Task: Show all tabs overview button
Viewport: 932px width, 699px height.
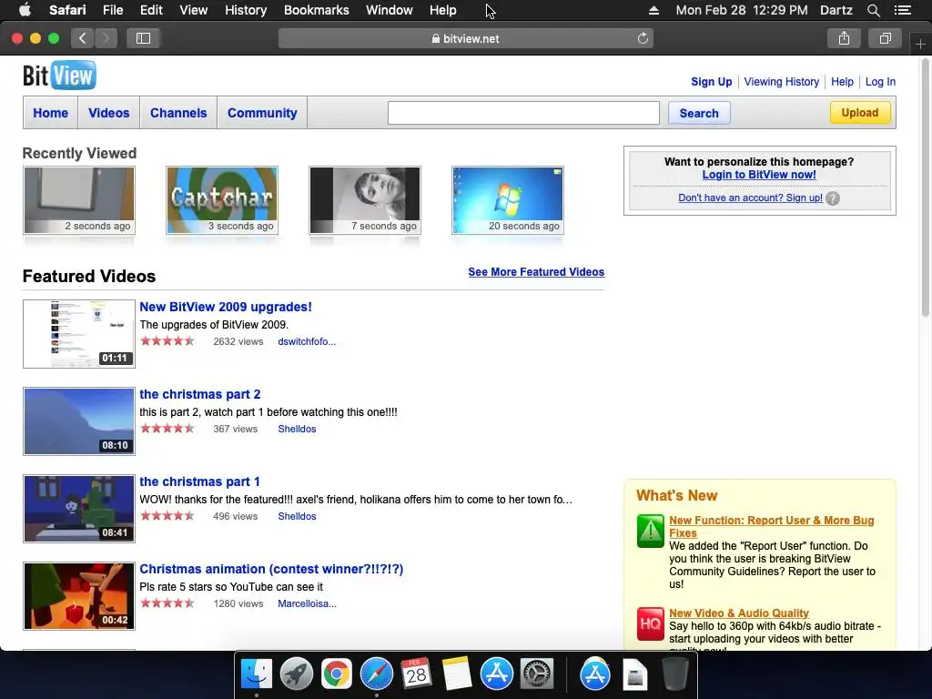Action: (x=885, y=38)
